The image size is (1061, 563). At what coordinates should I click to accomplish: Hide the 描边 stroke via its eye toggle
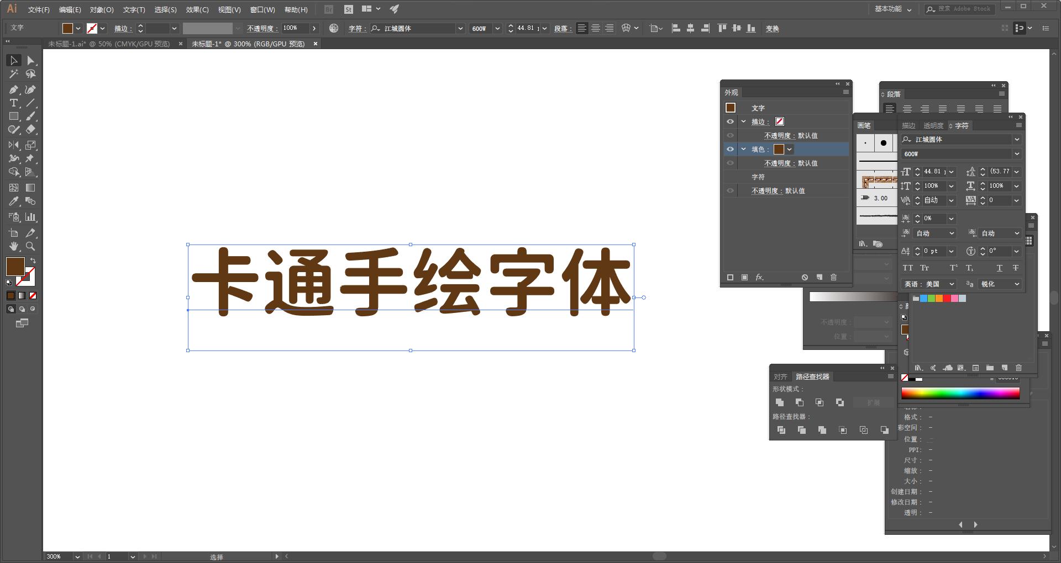731,121
